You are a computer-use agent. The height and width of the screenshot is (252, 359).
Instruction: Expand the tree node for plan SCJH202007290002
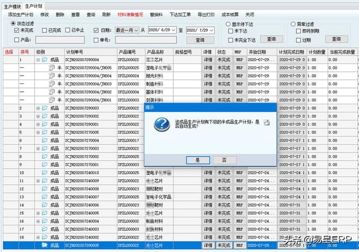38,116
